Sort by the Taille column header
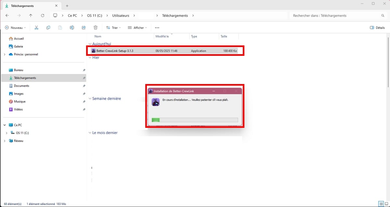This screenshot has width=390, height=207. pos(224,36)
